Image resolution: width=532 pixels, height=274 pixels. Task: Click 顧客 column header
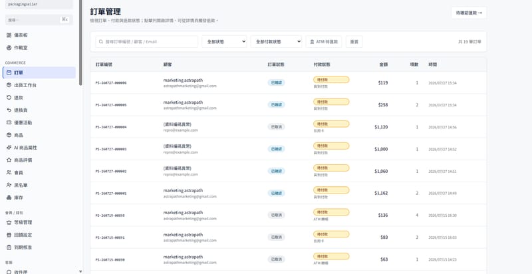[168, 64]
